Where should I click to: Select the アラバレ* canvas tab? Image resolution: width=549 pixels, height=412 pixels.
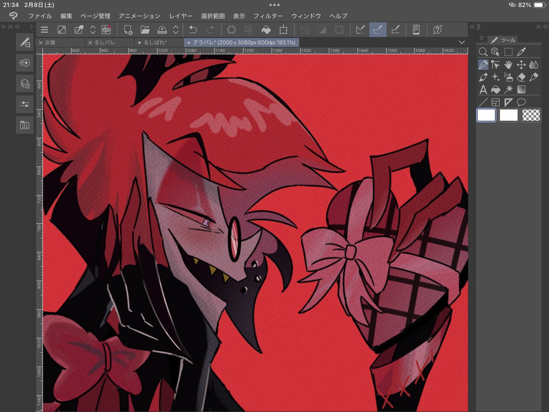pyautogui.click(x=241, y=42)
